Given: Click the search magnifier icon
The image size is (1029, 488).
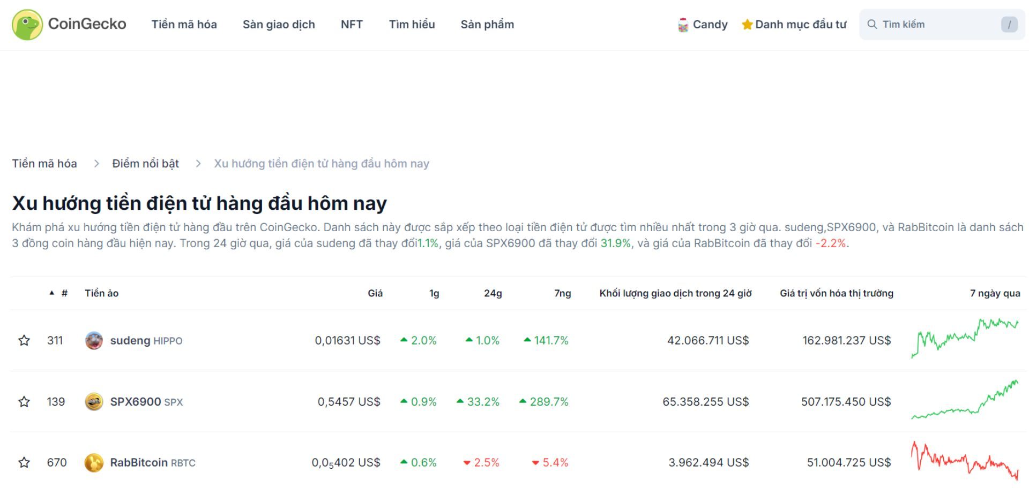Looking at the screenshot, I should [873, 24].
